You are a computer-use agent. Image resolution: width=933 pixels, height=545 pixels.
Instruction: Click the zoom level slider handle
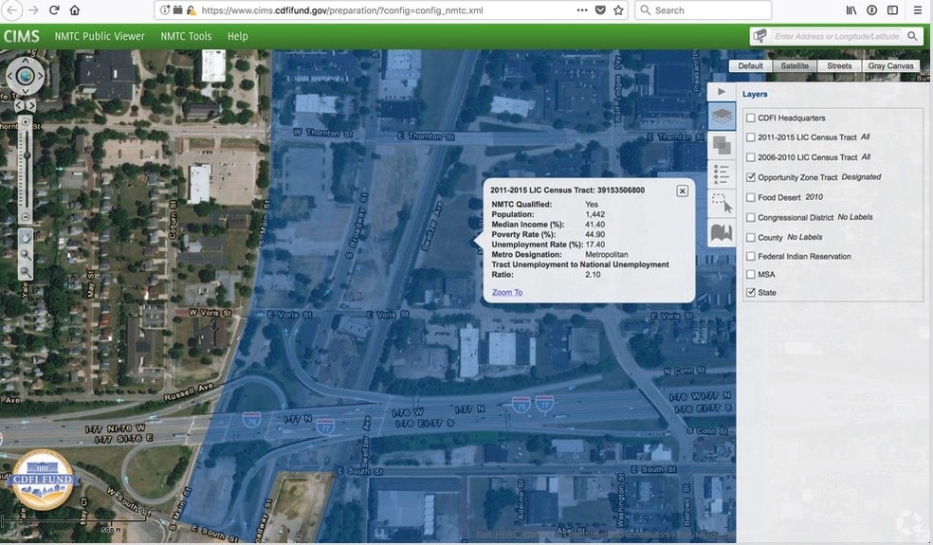click(x=26, y=155)
